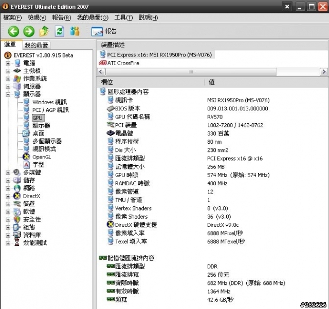Select ATI CrossFire device entry

[122, 63]
